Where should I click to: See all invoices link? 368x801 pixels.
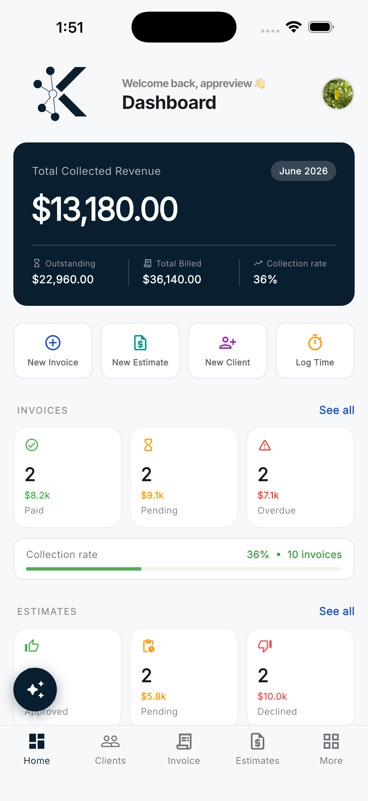337,410
